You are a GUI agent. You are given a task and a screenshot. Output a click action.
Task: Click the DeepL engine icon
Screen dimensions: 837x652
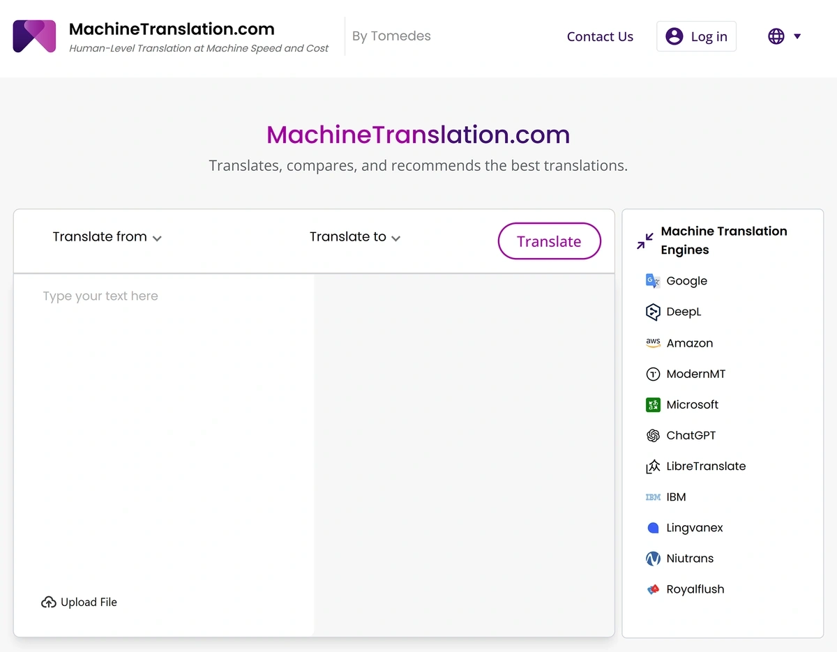(653, 312)
